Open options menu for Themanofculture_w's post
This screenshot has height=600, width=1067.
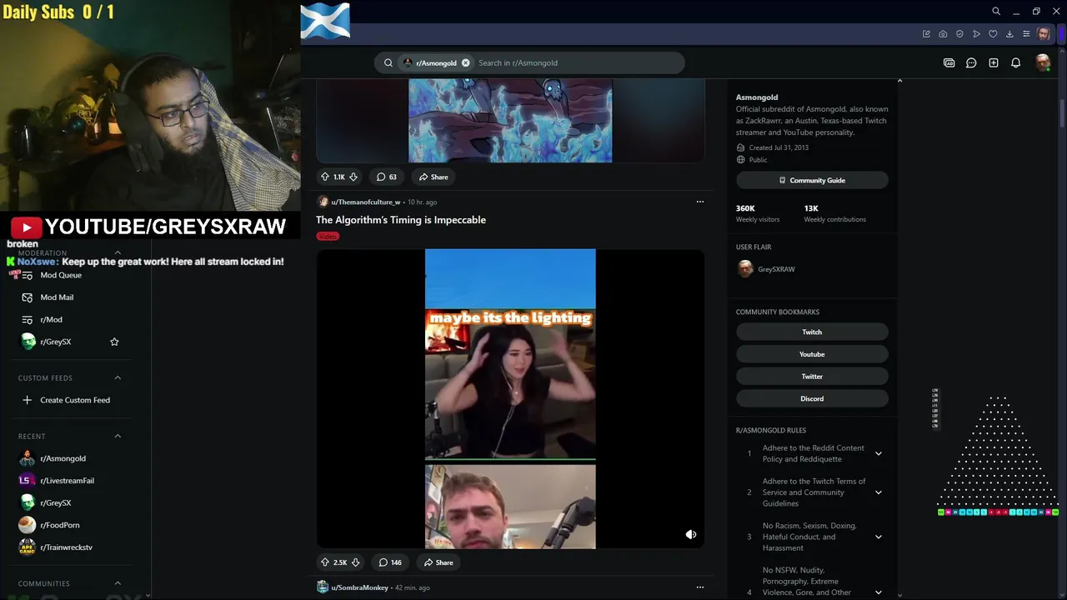(700, 202)
